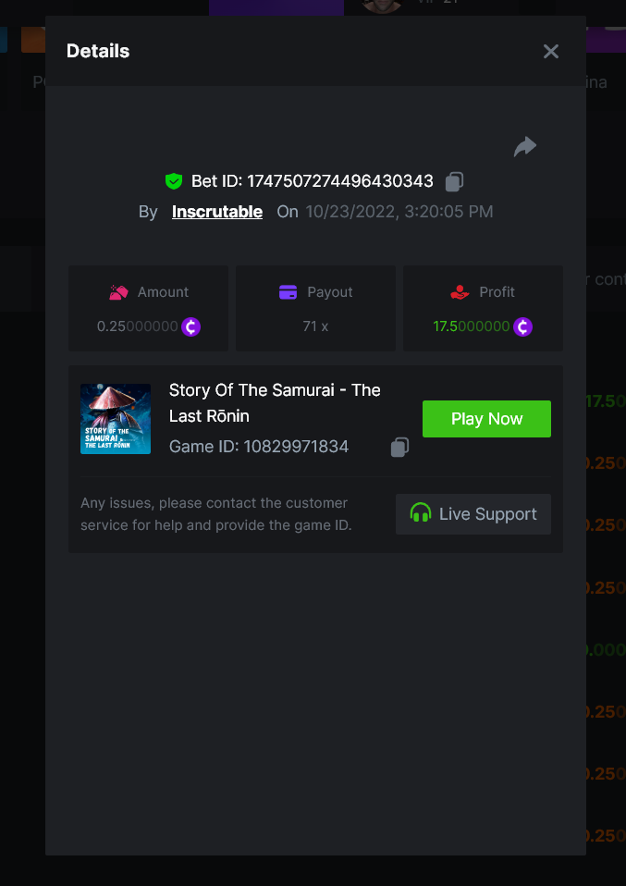Open the Story Of The Samurai game thumbnail
This screenshot has width=626, height=886.
point(116,419)
